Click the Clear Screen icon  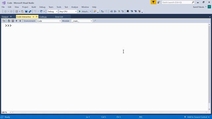click(13, 21)
